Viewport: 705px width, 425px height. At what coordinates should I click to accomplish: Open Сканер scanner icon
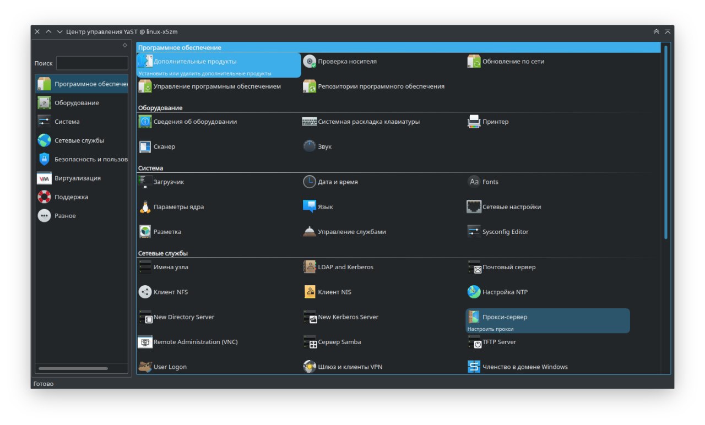tap(145, 147)
